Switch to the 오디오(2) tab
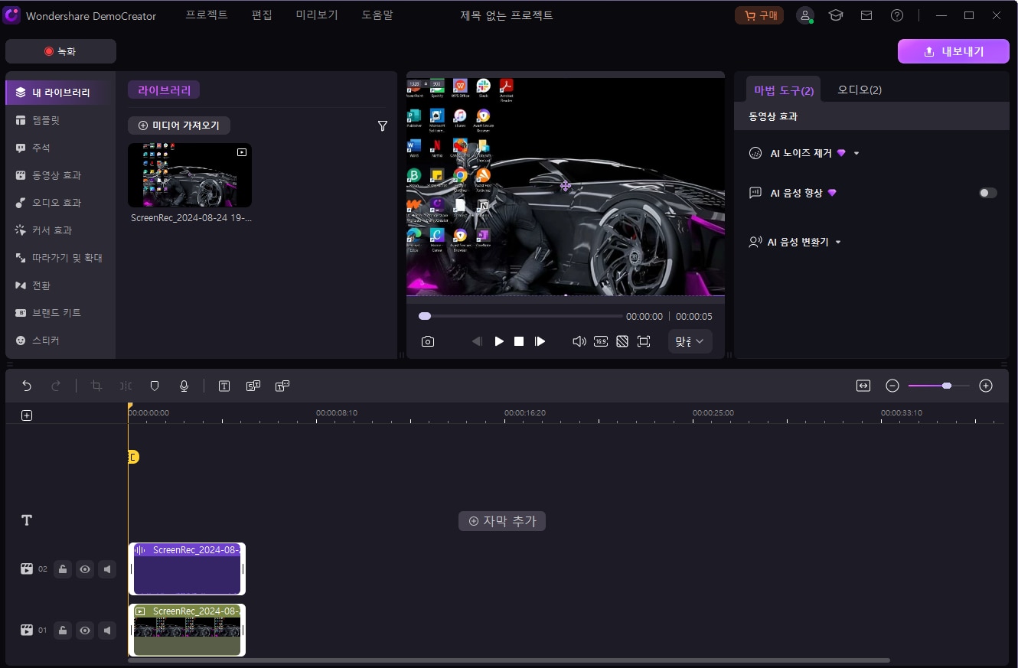Viewport: 1018px width, 668px height. 860,90
